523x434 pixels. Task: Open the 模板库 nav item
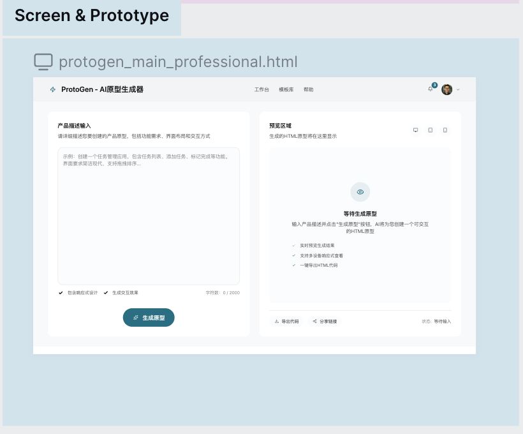[x=286, y=90]
